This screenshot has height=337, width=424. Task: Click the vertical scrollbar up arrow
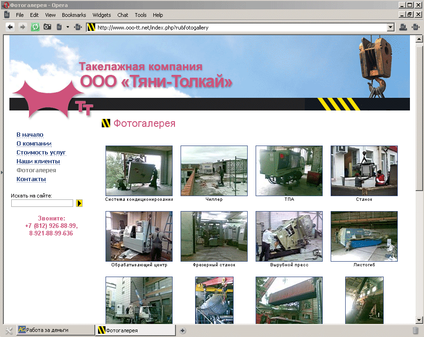coord(419,39)
